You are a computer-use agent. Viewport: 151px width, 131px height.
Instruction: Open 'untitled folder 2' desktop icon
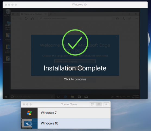(8, 49)
